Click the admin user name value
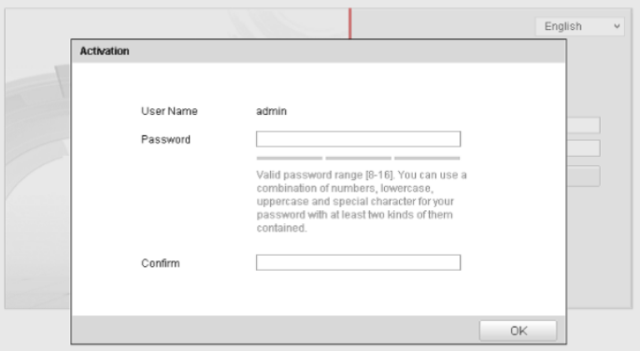This screenshot has width=640, height=351. 272,111
